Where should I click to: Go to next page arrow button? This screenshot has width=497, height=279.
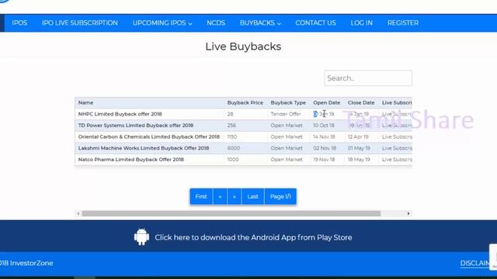[235, 197]
